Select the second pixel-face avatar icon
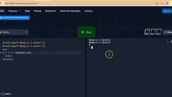The image size is (172, 97). [153, 32]
